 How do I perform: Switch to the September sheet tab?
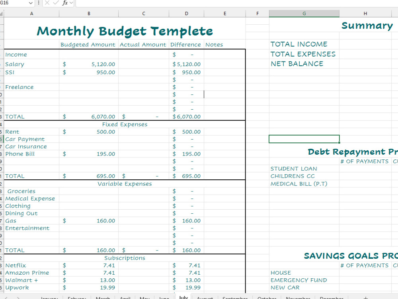tap(235, 297)
